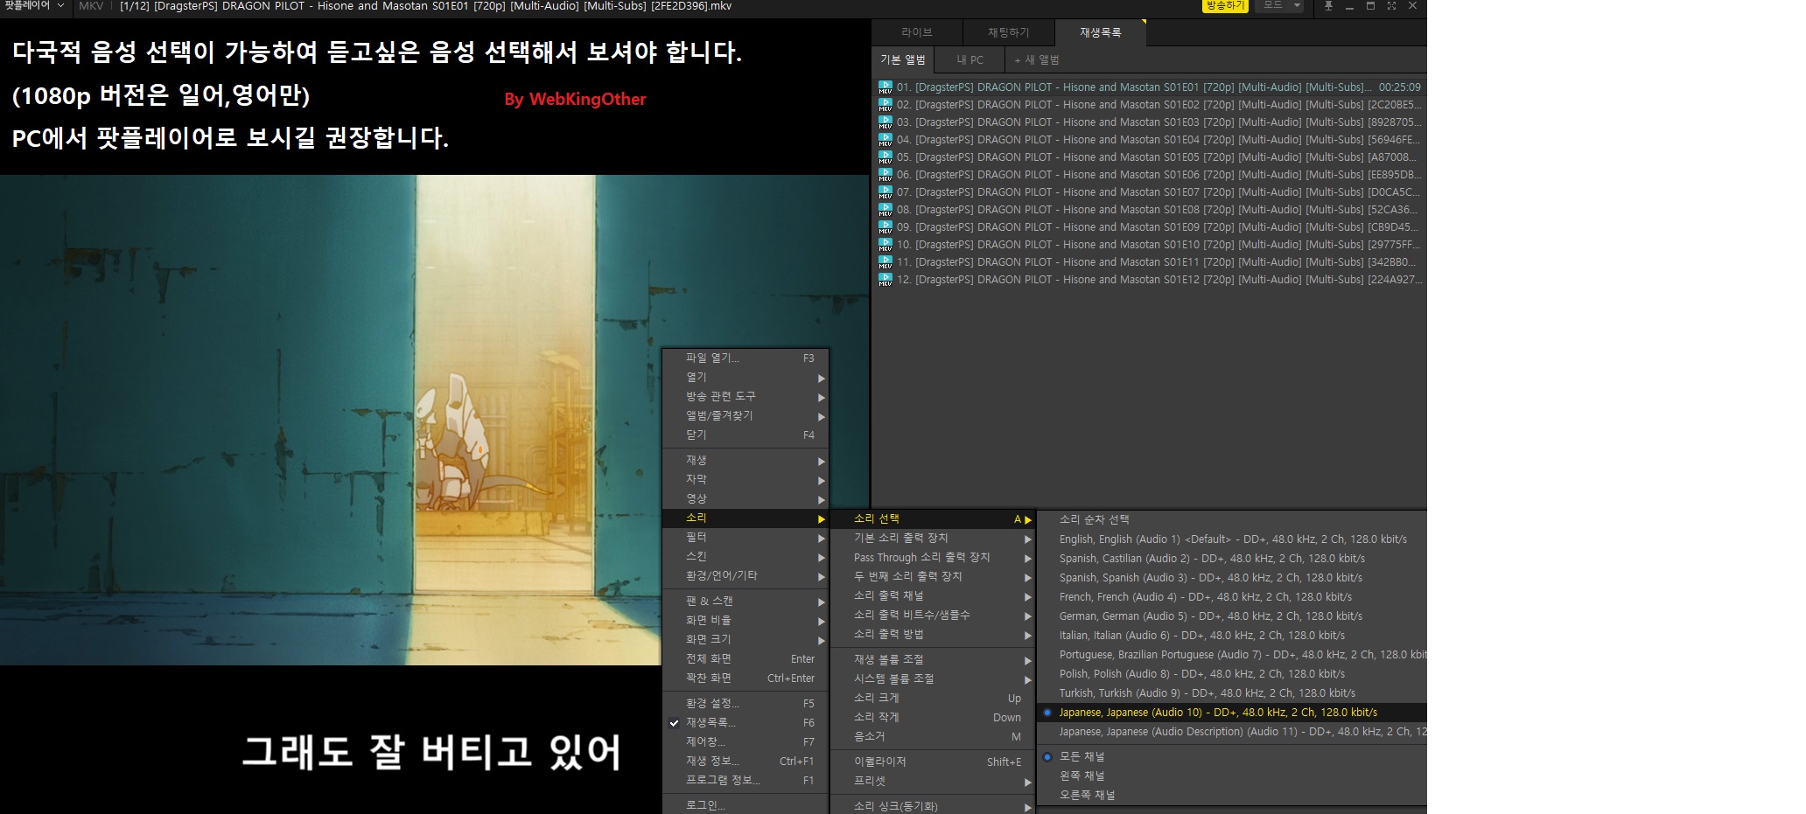Open 프로그램 정보... menu item
1806x814 pixels.
(745, 781)
